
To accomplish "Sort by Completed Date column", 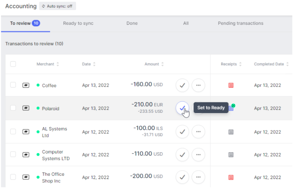I will [271, 64].
